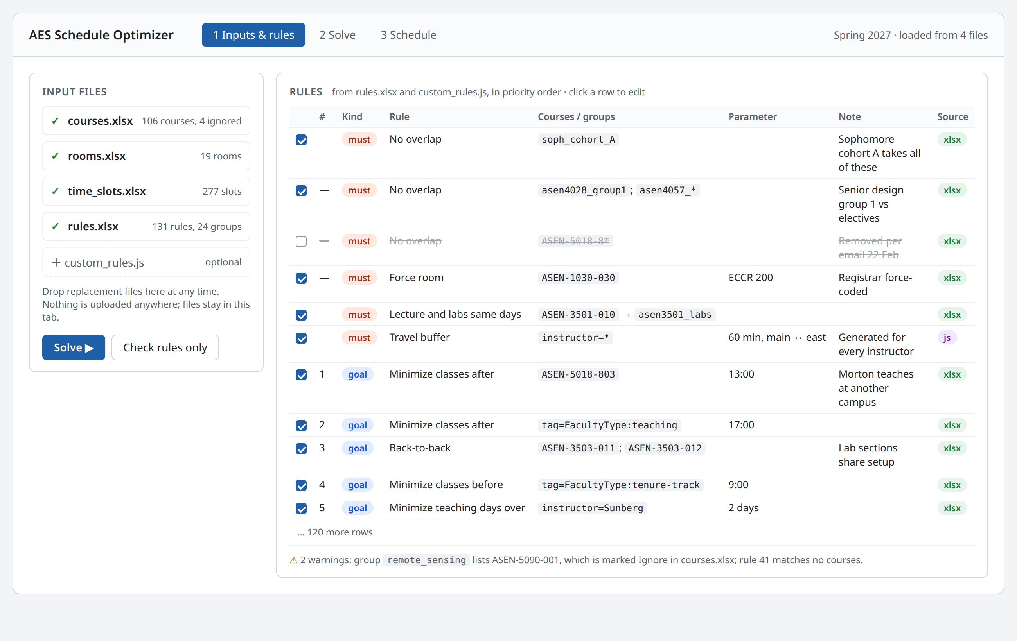Click the remote_sensing group in warnings
Viewport: 1017px width, 641px height.
(427, 560)
